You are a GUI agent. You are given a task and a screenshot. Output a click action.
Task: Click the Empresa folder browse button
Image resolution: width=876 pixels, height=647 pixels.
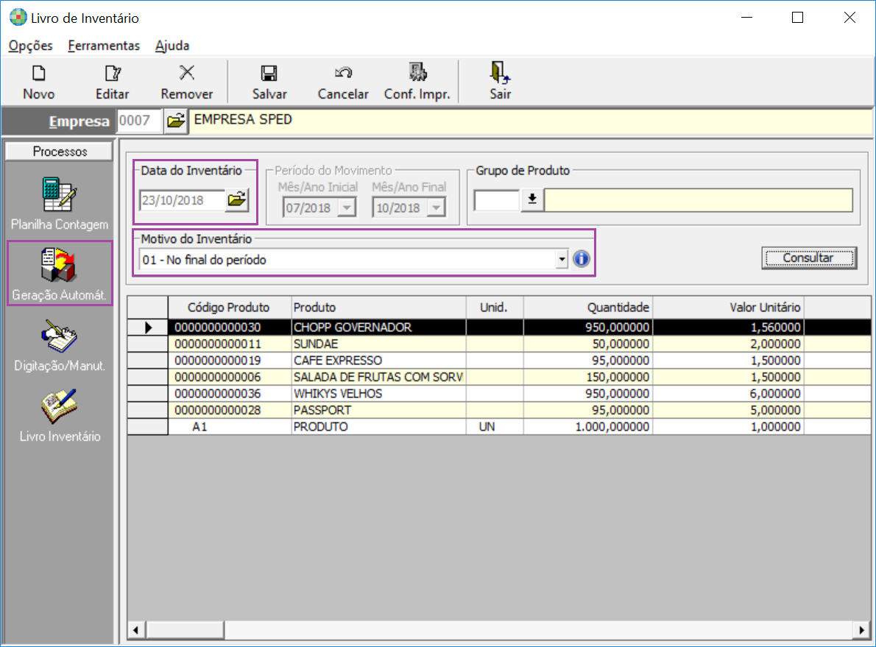[x=175, y=121]
